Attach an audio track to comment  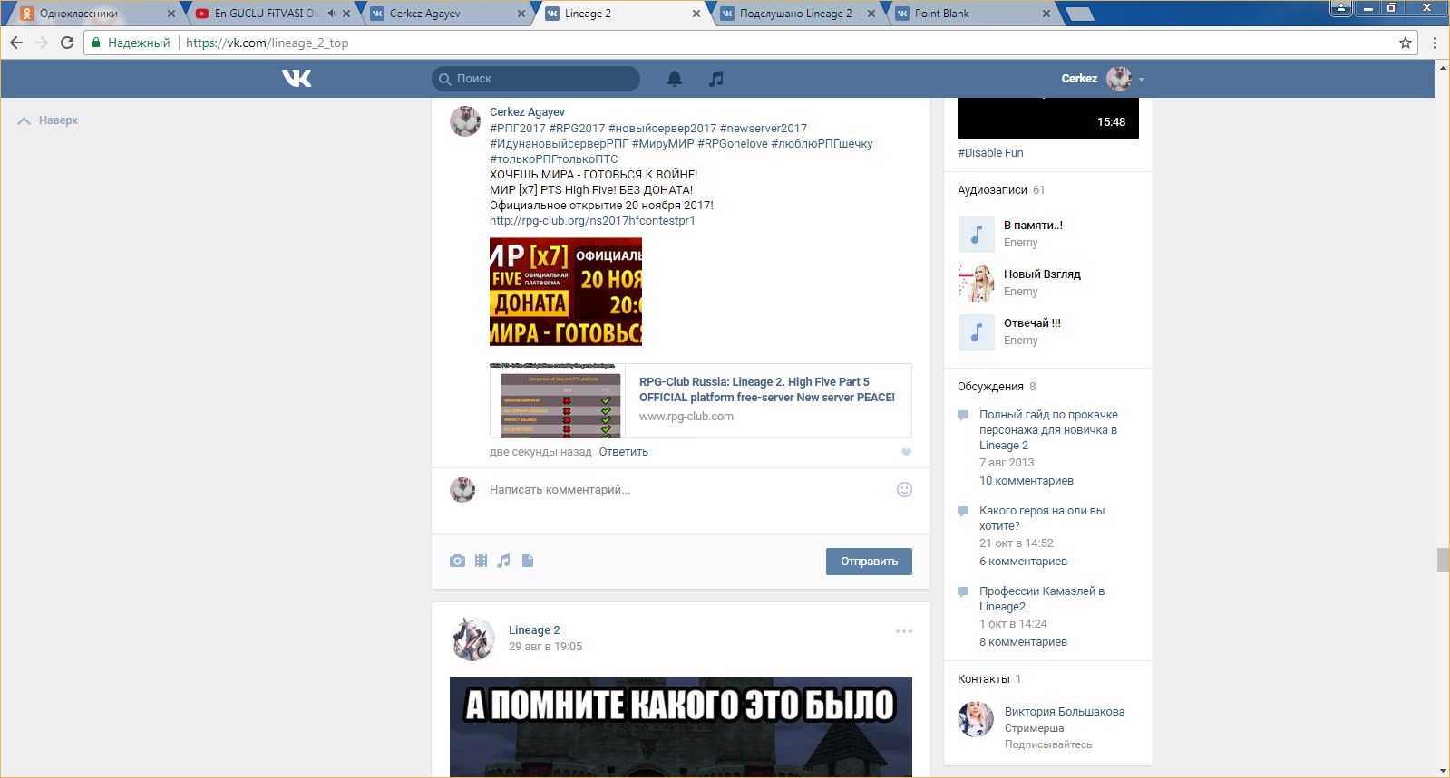(x=504, y=561)
